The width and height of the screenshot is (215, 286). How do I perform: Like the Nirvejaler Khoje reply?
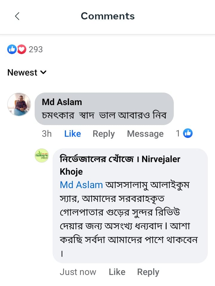[117, 272]
